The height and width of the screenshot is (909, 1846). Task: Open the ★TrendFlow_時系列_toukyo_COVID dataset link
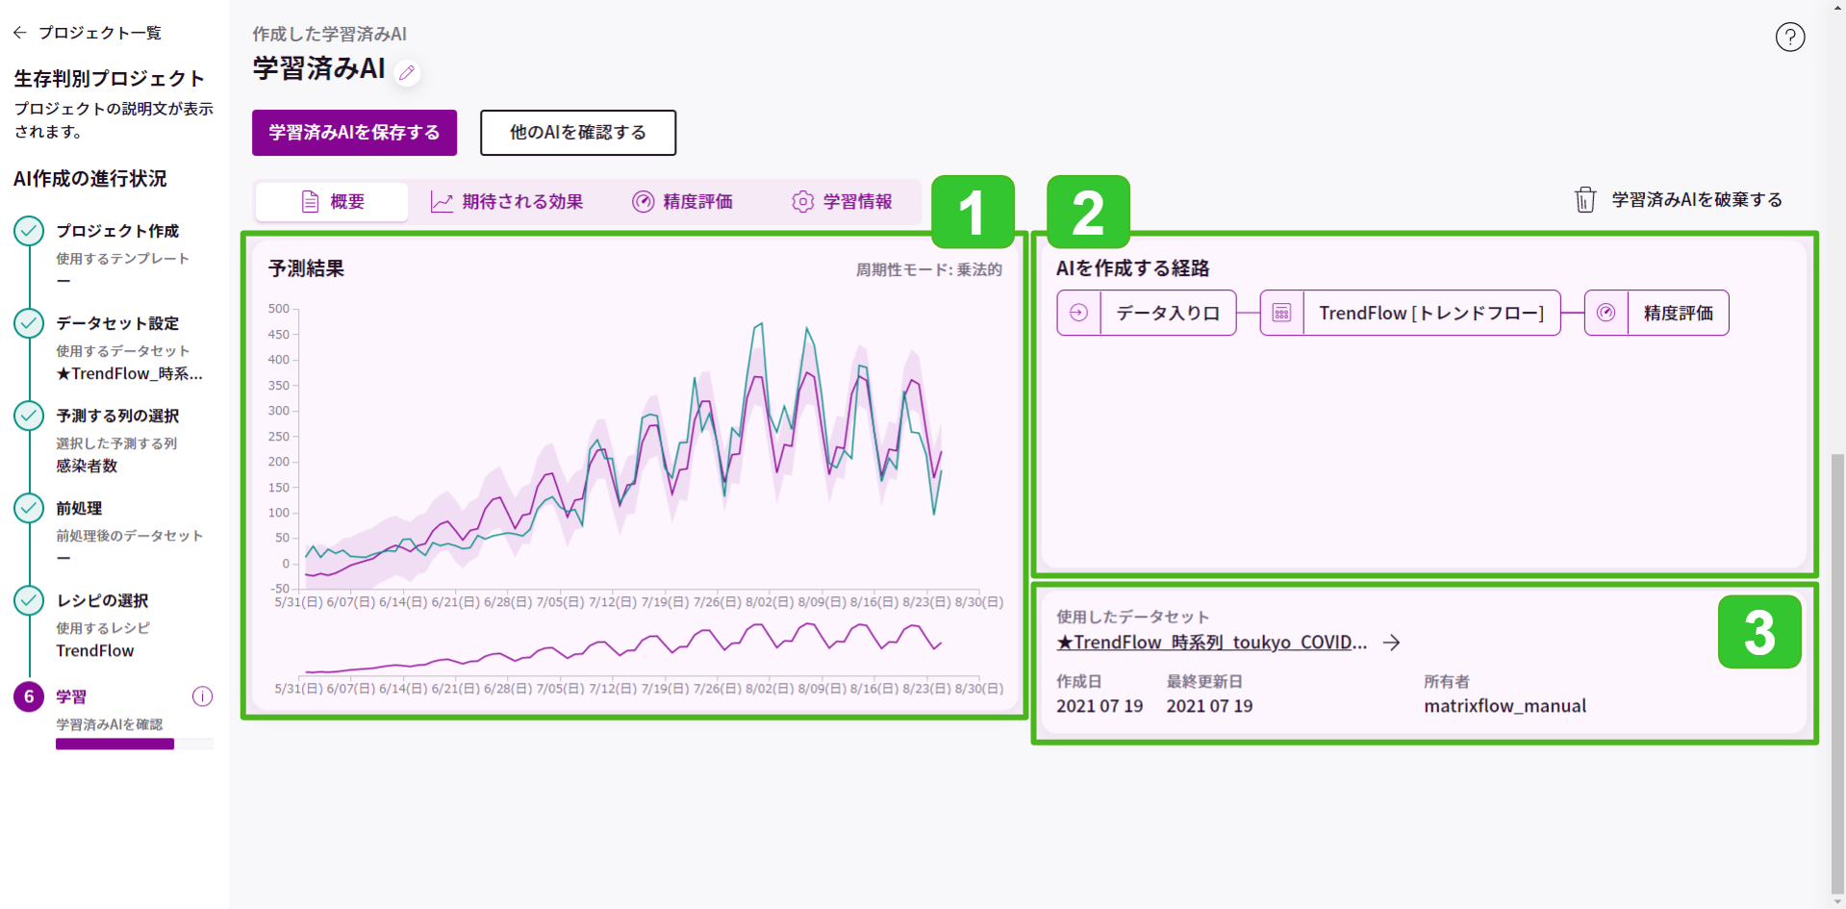pos(1211,643)
